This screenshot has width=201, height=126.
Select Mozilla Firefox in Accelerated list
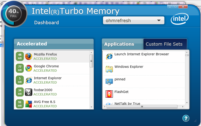(x=52, y=56)
